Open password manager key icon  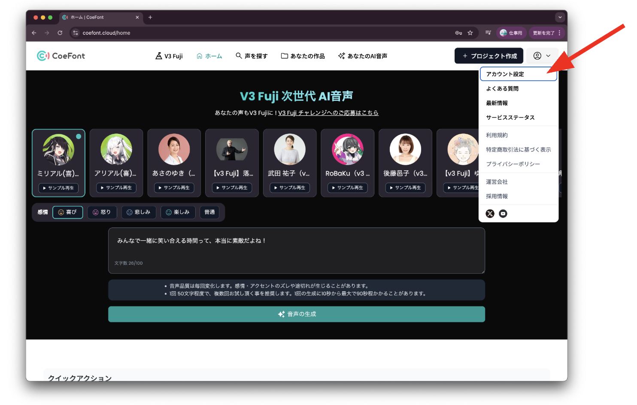pyautogui.click(x=458, y=33)
